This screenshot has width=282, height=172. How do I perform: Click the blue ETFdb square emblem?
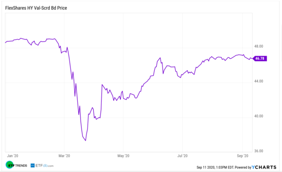click(33, 165)
